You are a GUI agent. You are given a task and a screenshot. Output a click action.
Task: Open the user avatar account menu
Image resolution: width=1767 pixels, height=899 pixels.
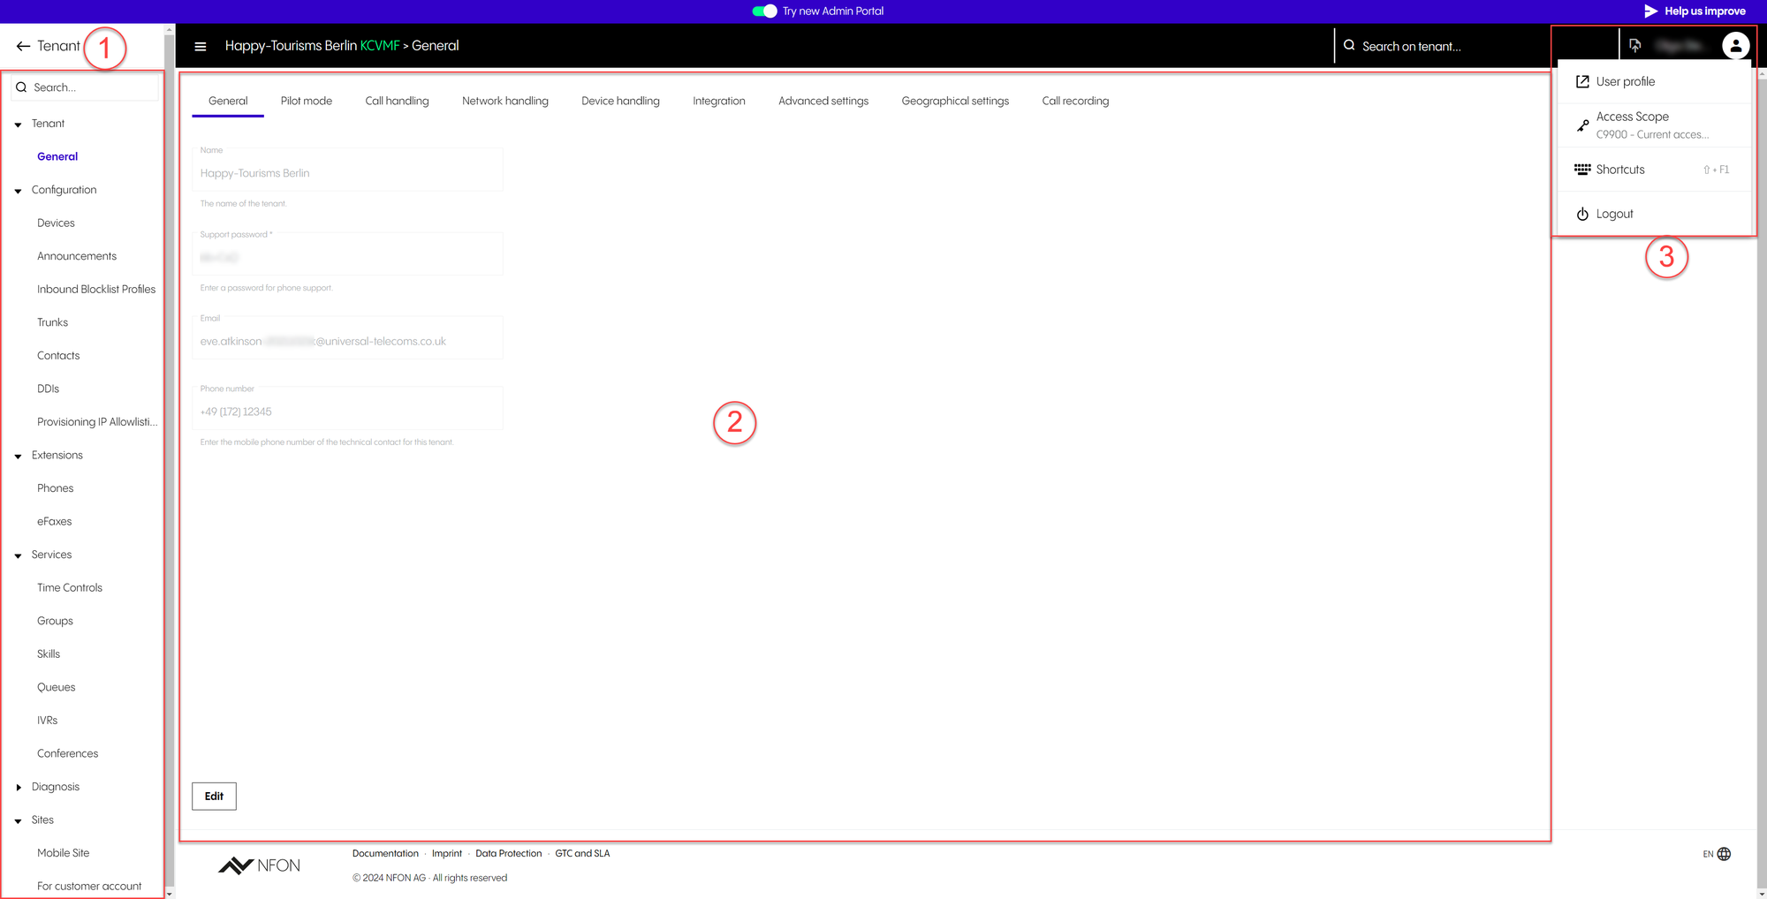[x=1735, y=46]
